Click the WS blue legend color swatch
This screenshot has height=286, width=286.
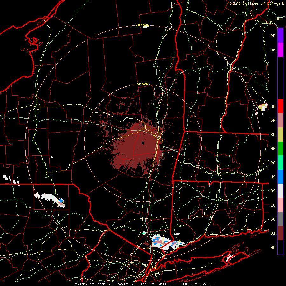point(281,177)
